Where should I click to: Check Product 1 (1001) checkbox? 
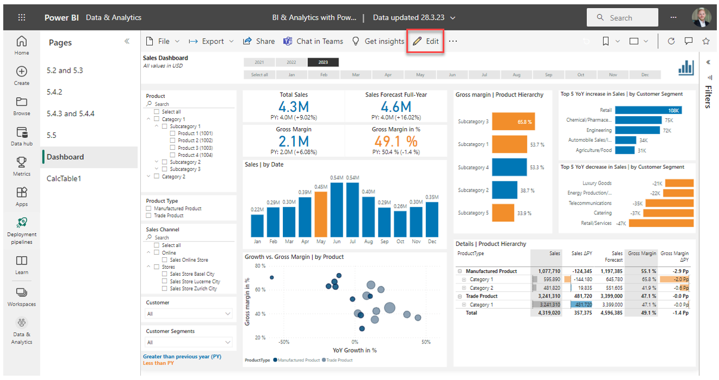click(172, 134)
